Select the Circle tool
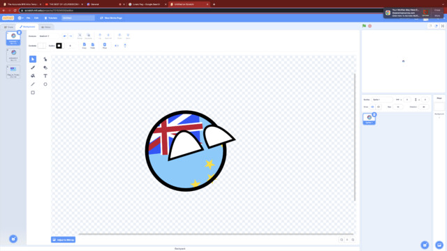This screenshot has width=447, height=251. pyautogui.click(x=45, y=84)
